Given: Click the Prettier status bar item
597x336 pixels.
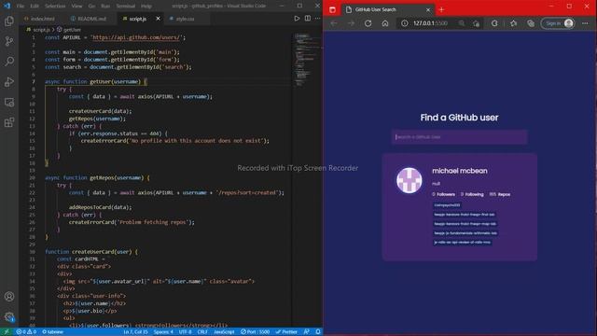Looking at the screenshot, I should (x=286, y=332).
